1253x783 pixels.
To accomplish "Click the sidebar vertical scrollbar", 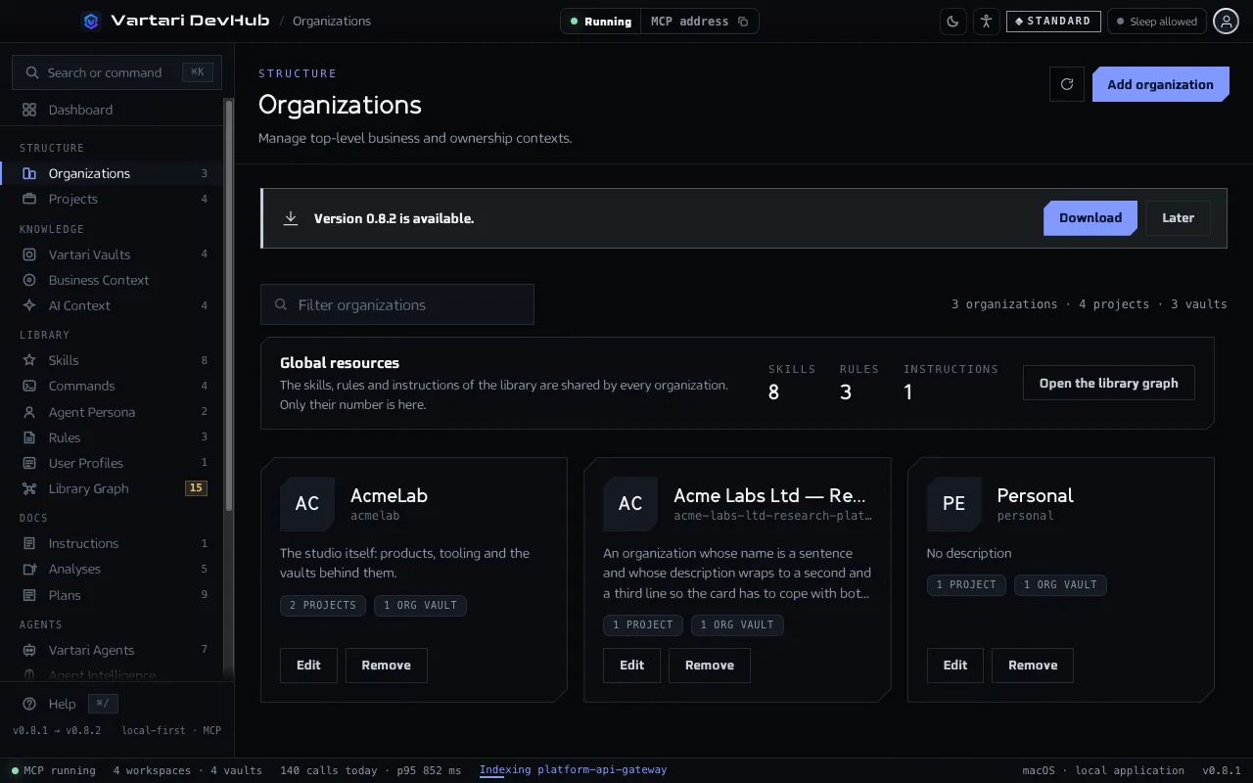I will (x=229, y=303).
